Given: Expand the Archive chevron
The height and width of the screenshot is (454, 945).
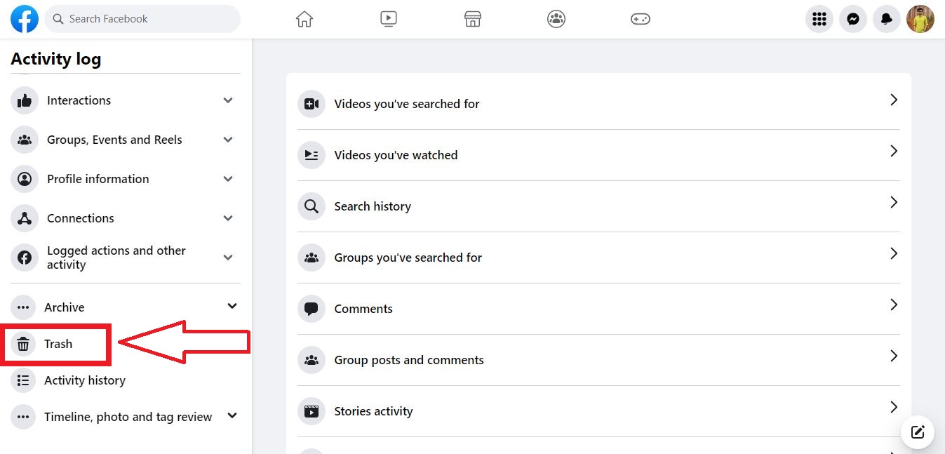Looking at the screenshot, I should pos(232,306).
